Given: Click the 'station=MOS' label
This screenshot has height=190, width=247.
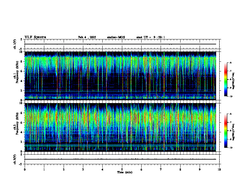Looking at the screenshot, I should pyautogui.click(x=116, y=37).
